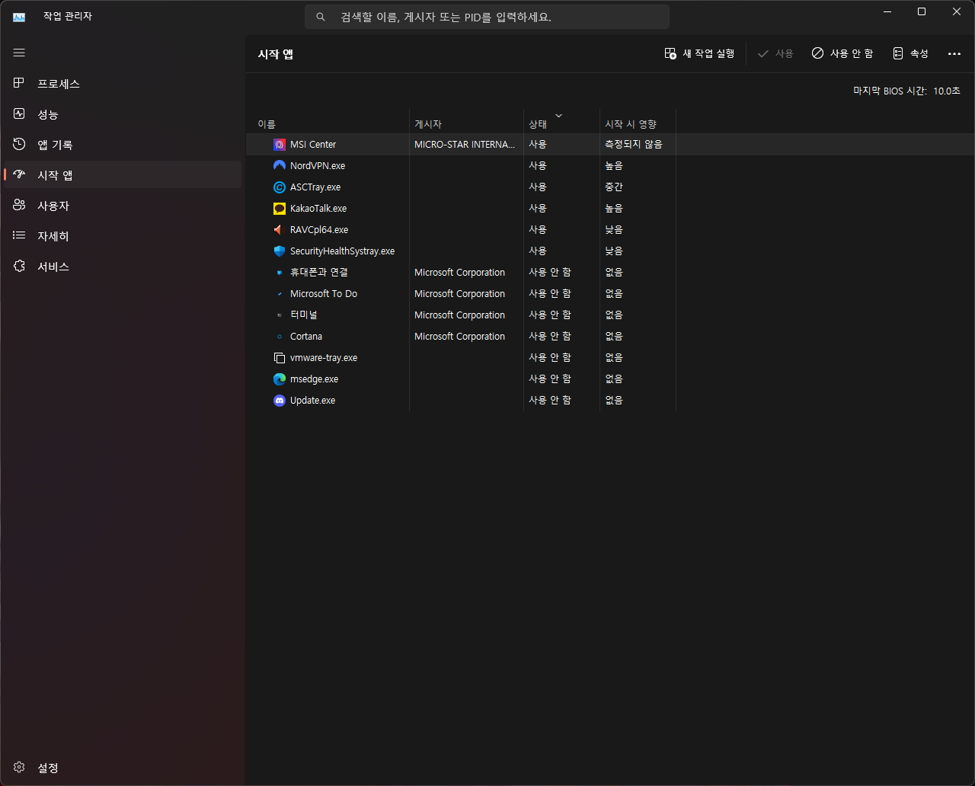Click the NordVPN.exe icon
Viewport: 975px width, 786px height.
[280, 165]
